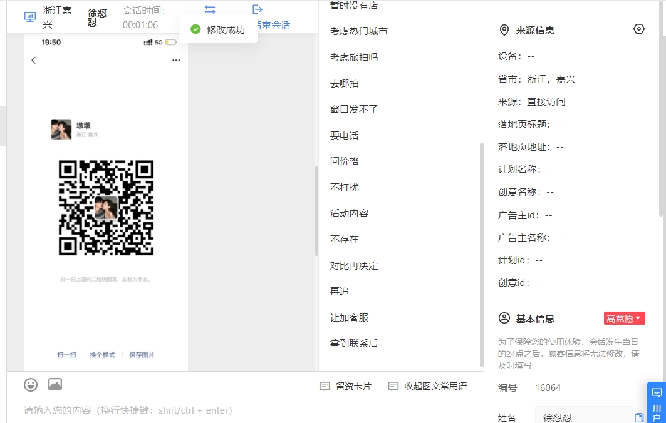This screenshot has width=666, height=423.
Task: Click the 落地页标题 row
Action: click(x=531, y=125)
